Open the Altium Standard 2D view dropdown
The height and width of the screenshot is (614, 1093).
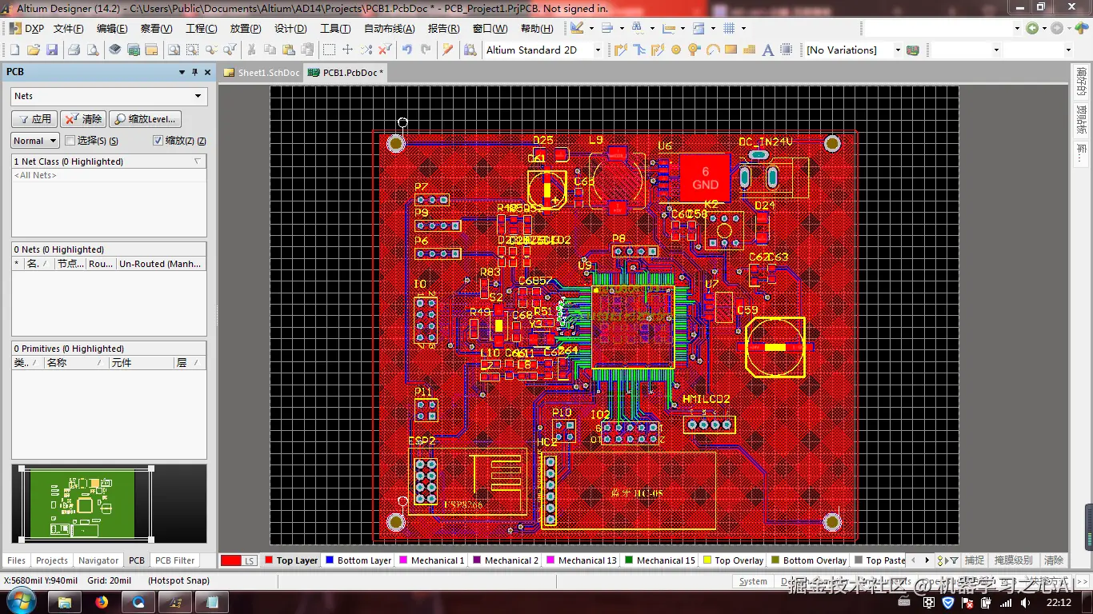coord(597,50)
